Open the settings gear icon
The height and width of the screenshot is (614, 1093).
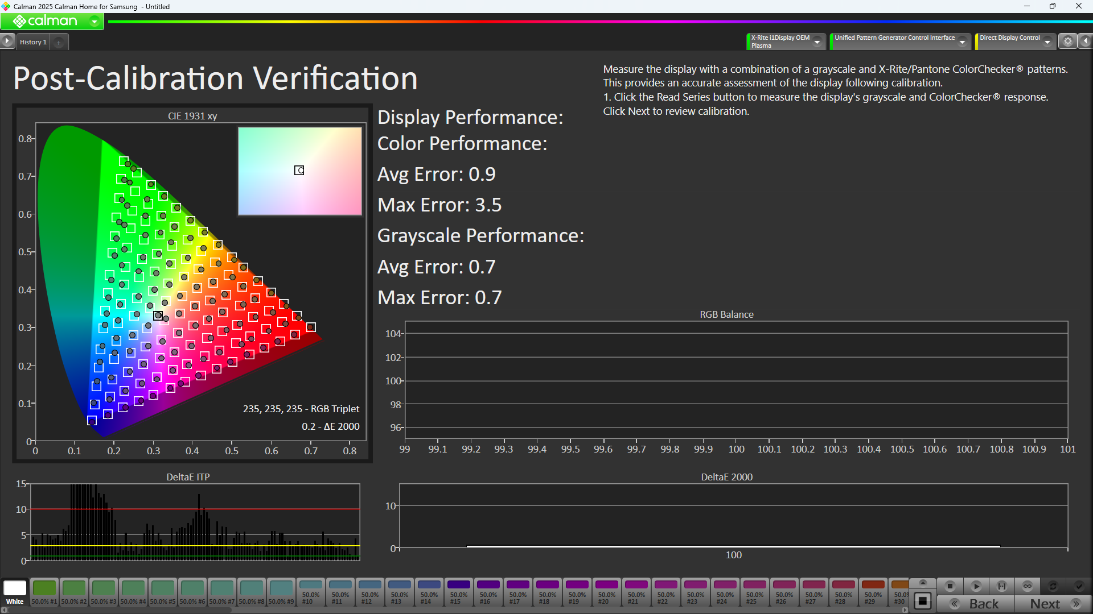(x=1068, y=41)
